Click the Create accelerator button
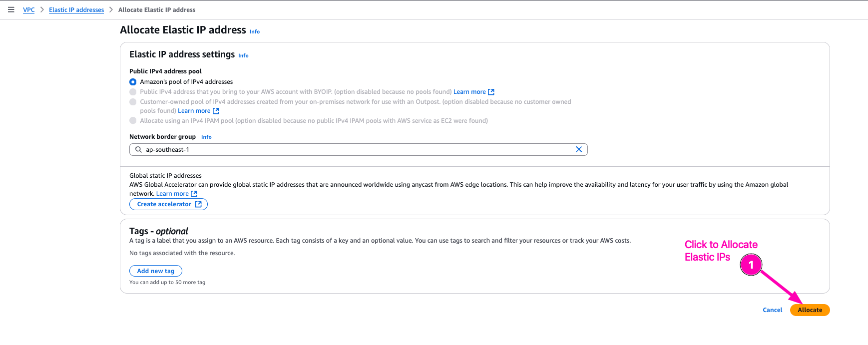Screen dimensions: 868x345 164,204
